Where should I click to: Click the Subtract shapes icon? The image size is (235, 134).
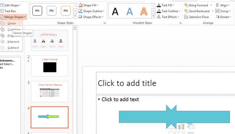coord(3,48)
